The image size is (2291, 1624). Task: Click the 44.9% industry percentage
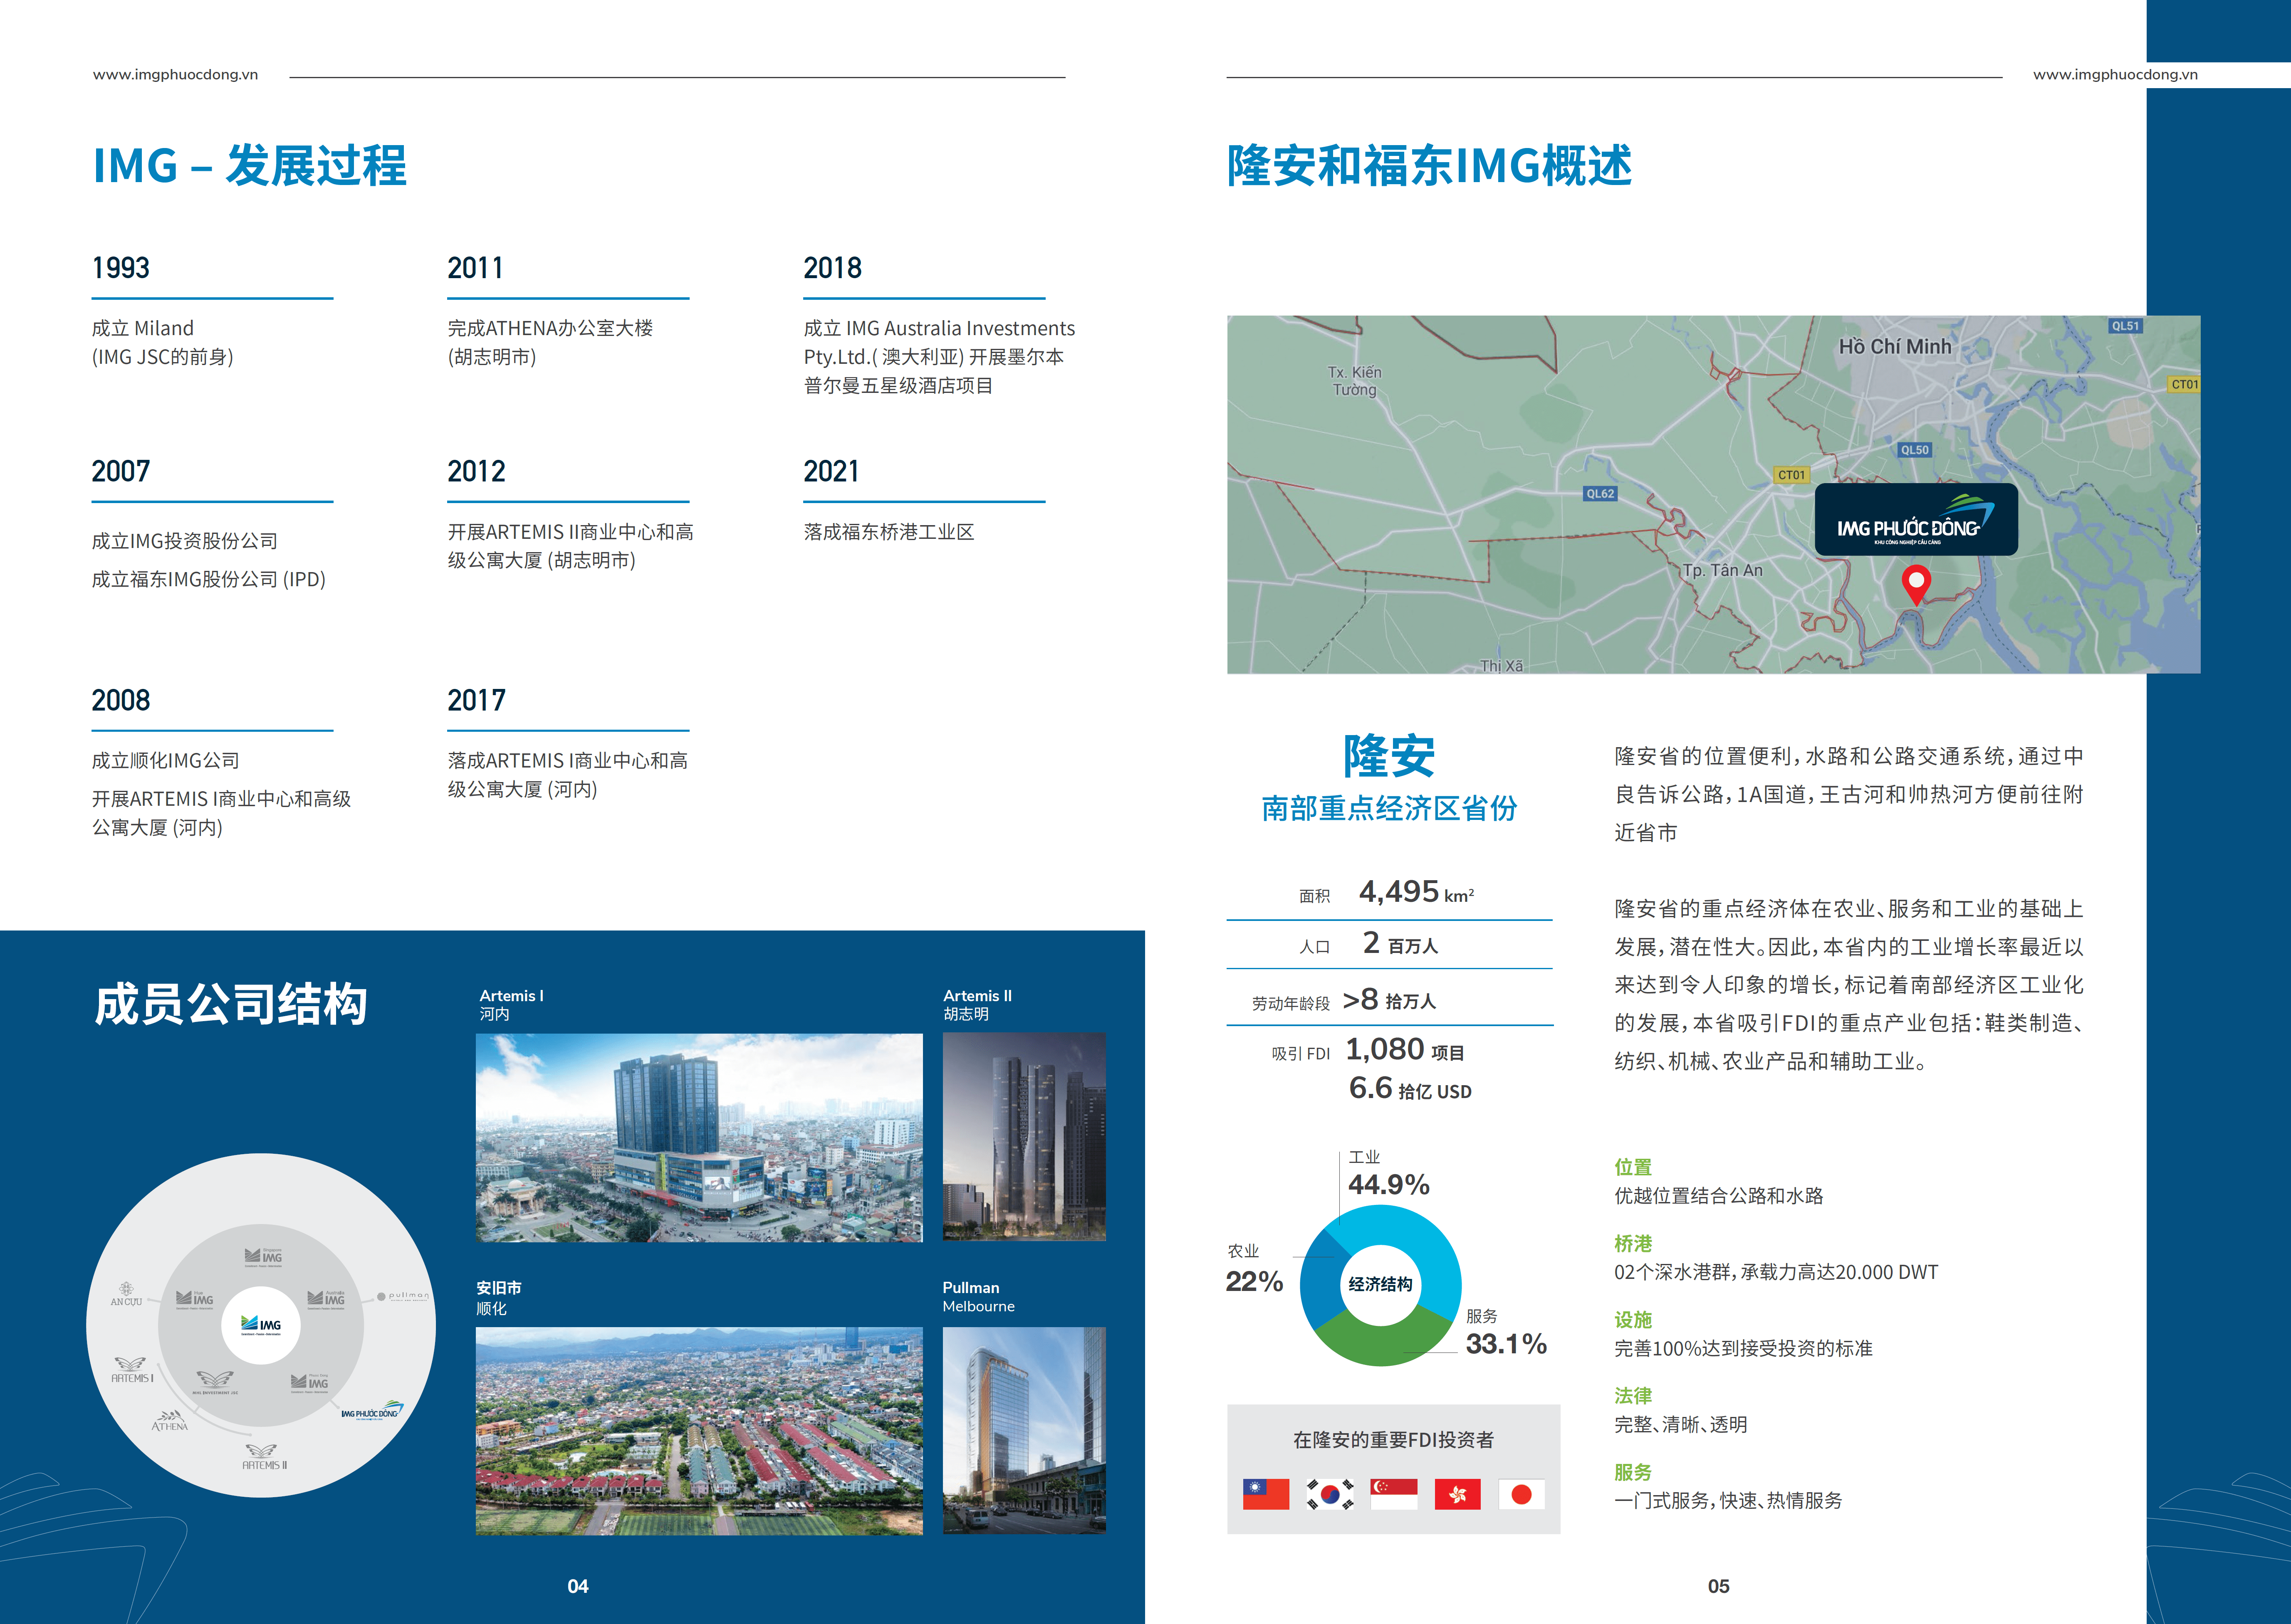1388,1185
